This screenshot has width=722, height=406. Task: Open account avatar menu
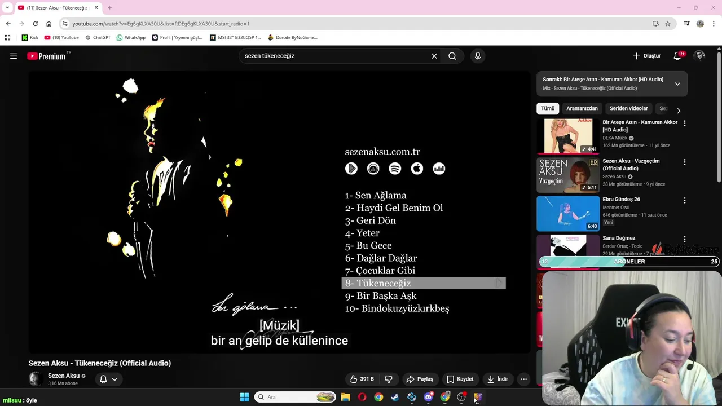(700, 55)
